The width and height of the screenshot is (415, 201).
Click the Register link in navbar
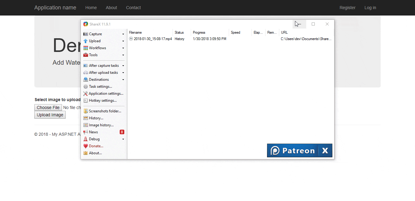pyautogui.click(x=347, y=8)
